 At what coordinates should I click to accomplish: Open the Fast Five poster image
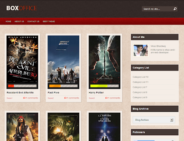[x=63, y=59]
